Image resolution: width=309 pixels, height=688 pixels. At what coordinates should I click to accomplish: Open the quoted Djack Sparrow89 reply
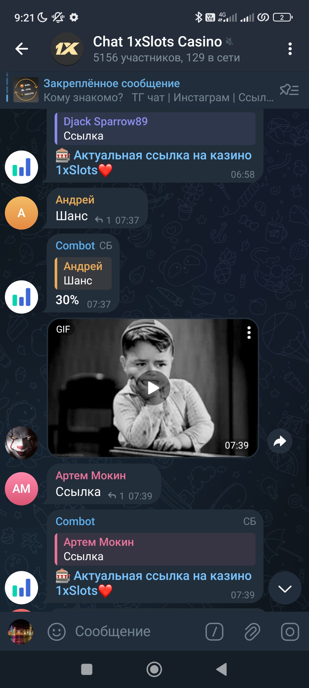click(x=155, y=129)
